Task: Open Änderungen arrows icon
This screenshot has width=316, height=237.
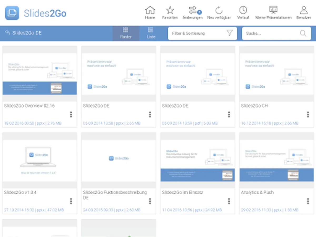Action: (x=193, y=10)
